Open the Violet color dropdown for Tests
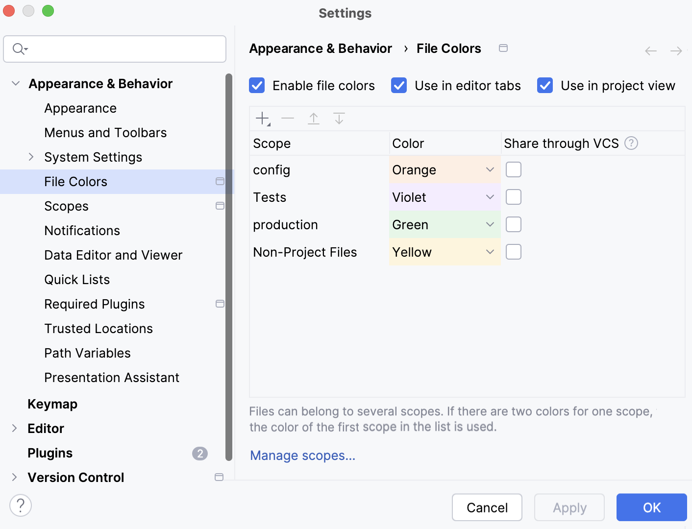 point(490,197)
